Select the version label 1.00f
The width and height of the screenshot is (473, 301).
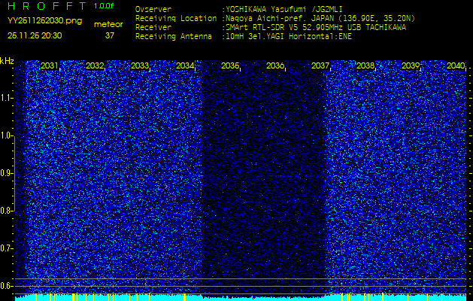click(x=104, y=6)
